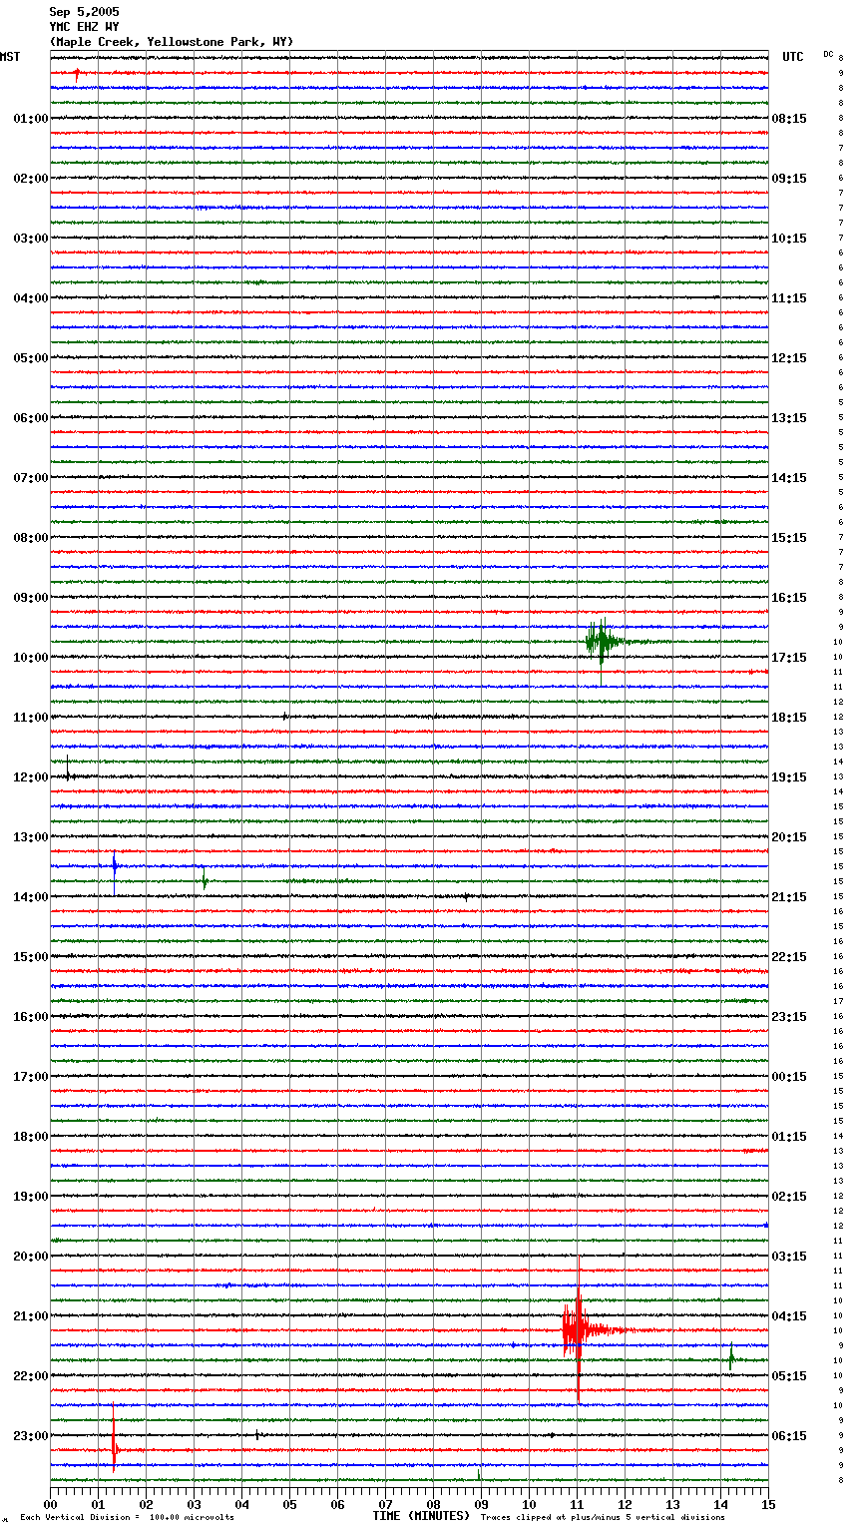
Task: Click the 19:15 UTC time label
Action: (x=789, y=777)
